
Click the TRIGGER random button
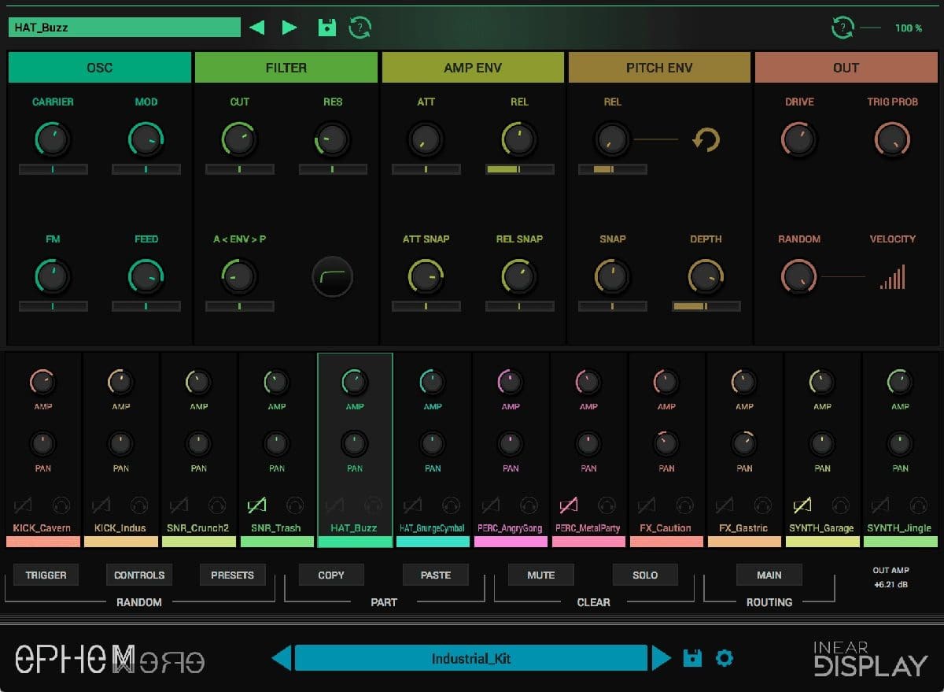46,575
